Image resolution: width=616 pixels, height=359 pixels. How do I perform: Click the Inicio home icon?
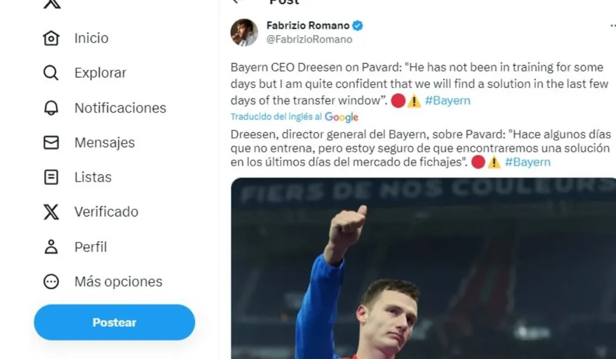point(52,38)
